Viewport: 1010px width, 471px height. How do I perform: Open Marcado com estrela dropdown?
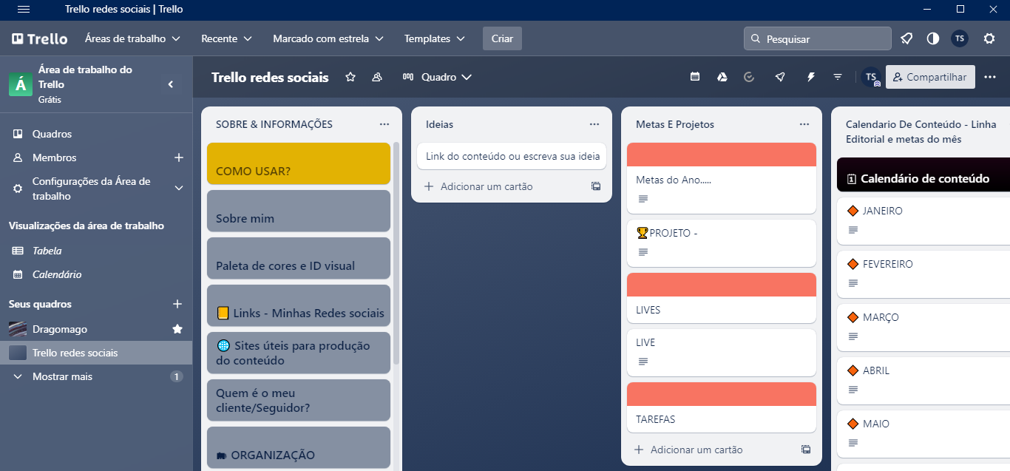tap(328, 38)
